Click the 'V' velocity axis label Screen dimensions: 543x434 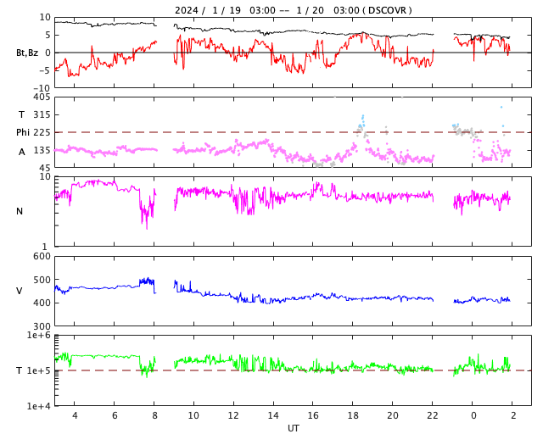(x=20, y=291)
